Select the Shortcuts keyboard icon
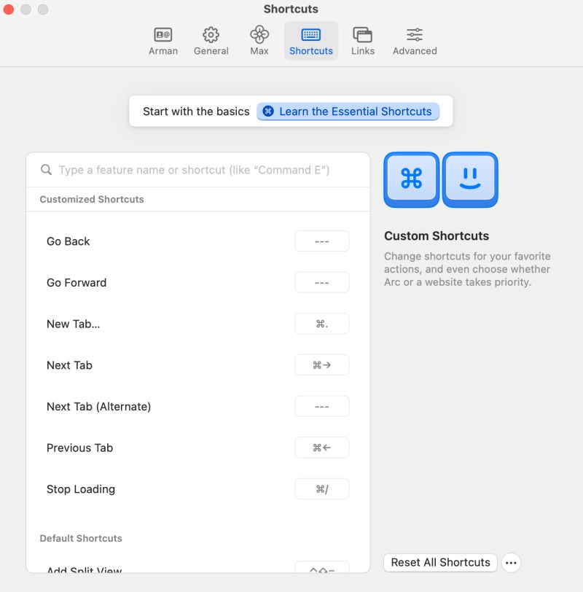The height and width of the screenshot is (592, 583). coord(310,34)
